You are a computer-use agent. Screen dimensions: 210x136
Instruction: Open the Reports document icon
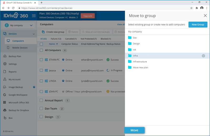pyautogui.click(x=5, y=72)
